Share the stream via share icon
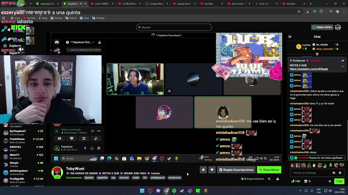348x195 pixels. click(x=269, y=179)
